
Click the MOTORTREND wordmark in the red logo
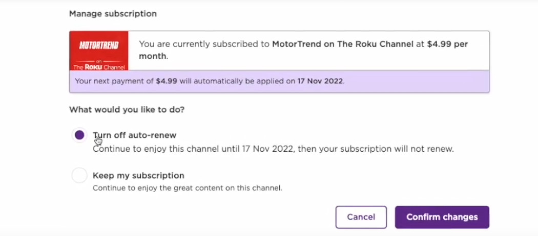[98, 46]
